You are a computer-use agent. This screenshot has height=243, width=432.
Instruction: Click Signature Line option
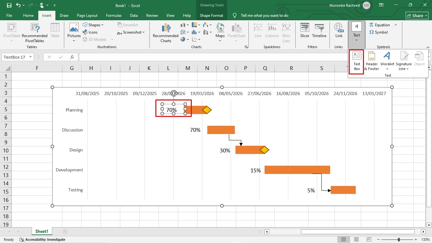(404, 62)
